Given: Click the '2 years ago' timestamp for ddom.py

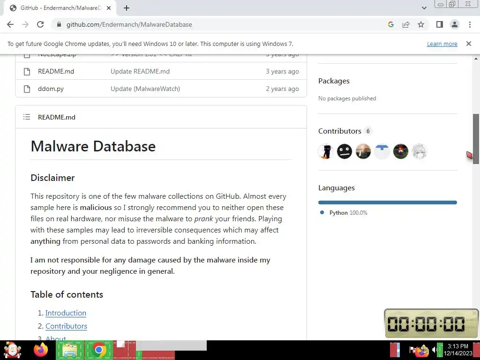Looking at the screenshot, I should (x=282, y=89).
